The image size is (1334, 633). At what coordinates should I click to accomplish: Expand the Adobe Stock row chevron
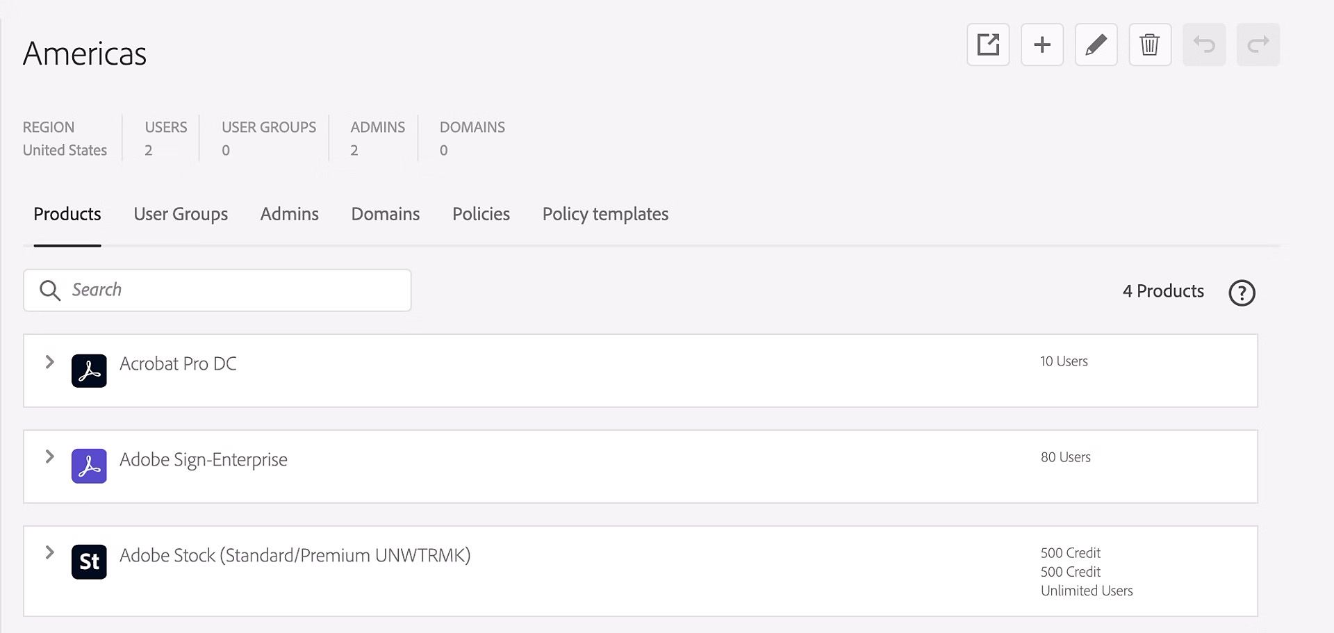click(x=49, y=552)
